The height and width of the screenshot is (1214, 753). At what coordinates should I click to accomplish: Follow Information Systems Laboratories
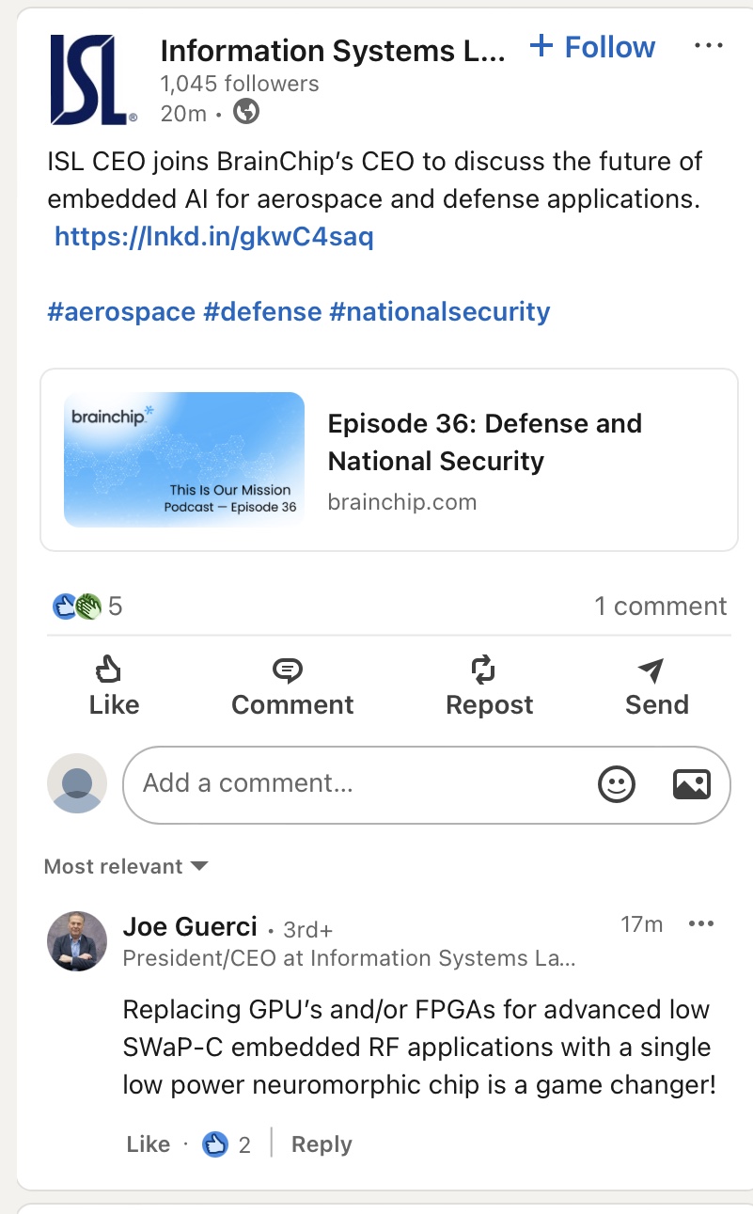(x=592, y=47)
